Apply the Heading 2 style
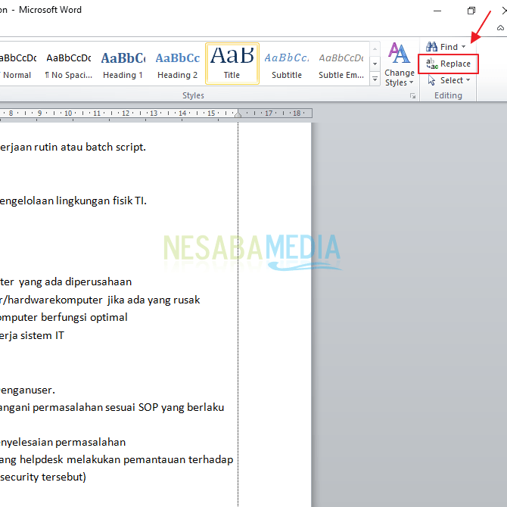This screenshot has height=507, width=507. (178, 64)
